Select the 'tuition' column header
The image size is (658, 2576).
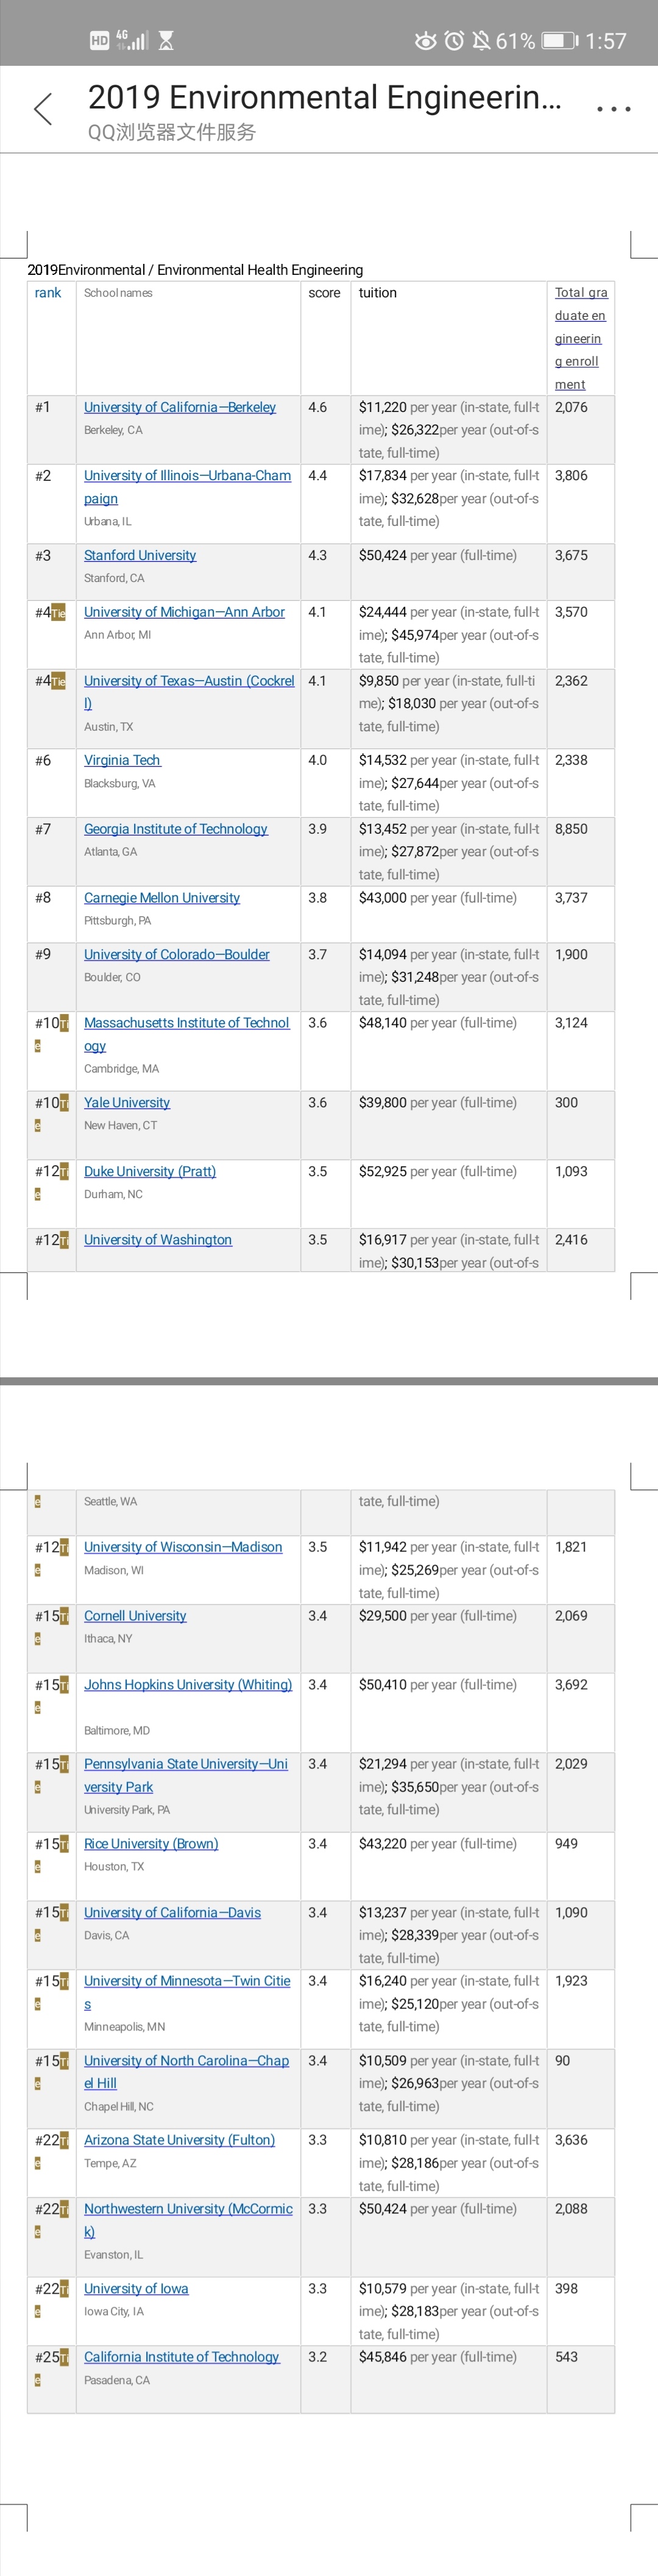378,293
